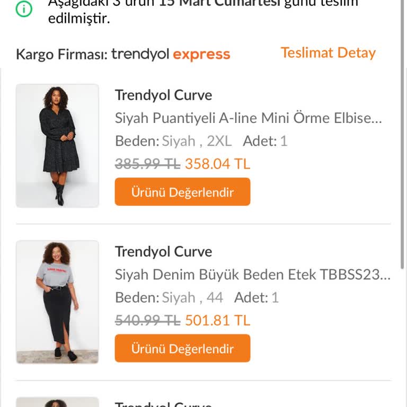Open the black polka dot dress thumbnail
The width and height of the screenshot is (407, 407).
coord(57,146)
